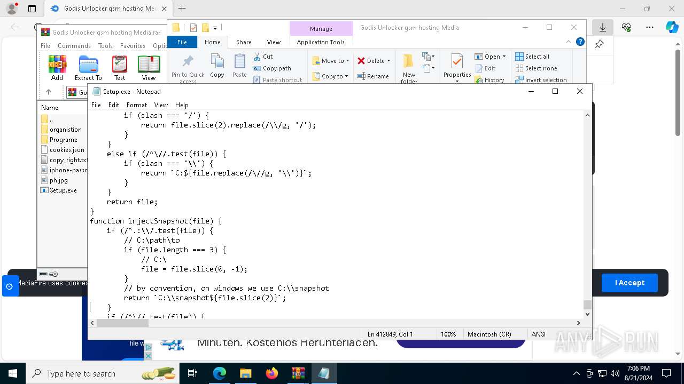The height and width of the screenshot is (384, 684).
Task: Click Pin to Quick access in Explorer
Action: [188, 69]
